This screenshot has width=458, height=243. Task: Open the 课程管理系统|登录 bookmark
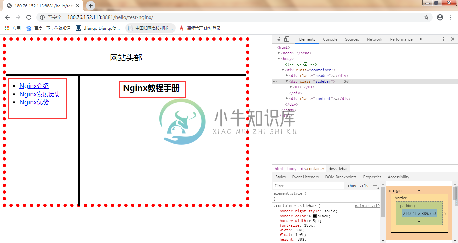[200, 28]
